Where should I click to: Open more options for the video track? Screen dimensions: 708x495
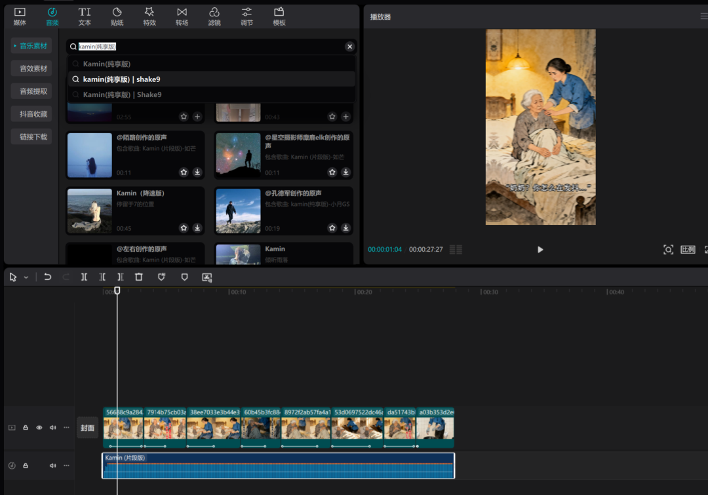click(66, 427)
